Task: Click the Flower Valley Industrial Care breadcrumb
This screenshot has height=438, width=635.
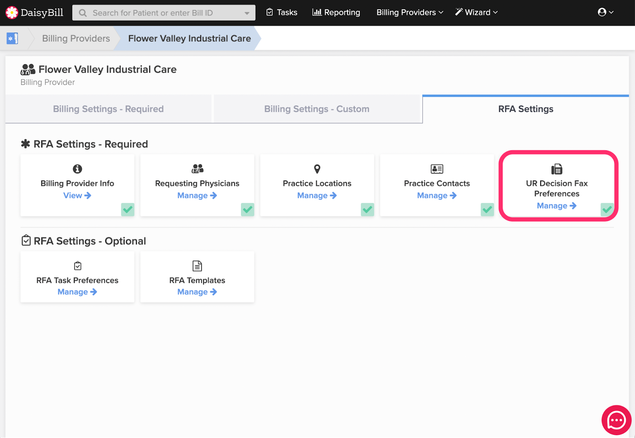Action: pyautogui.click(x=189, y=38)
